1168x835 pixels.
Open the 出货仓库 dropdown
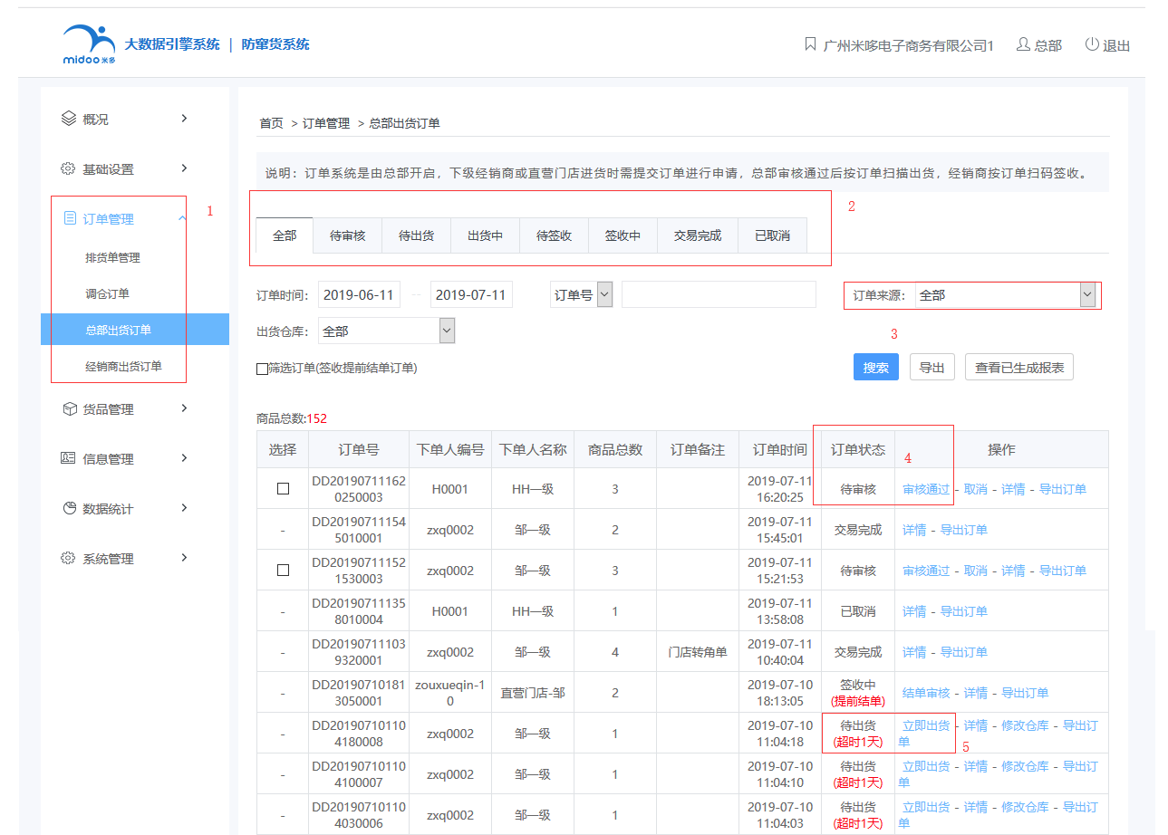(386, 331)
